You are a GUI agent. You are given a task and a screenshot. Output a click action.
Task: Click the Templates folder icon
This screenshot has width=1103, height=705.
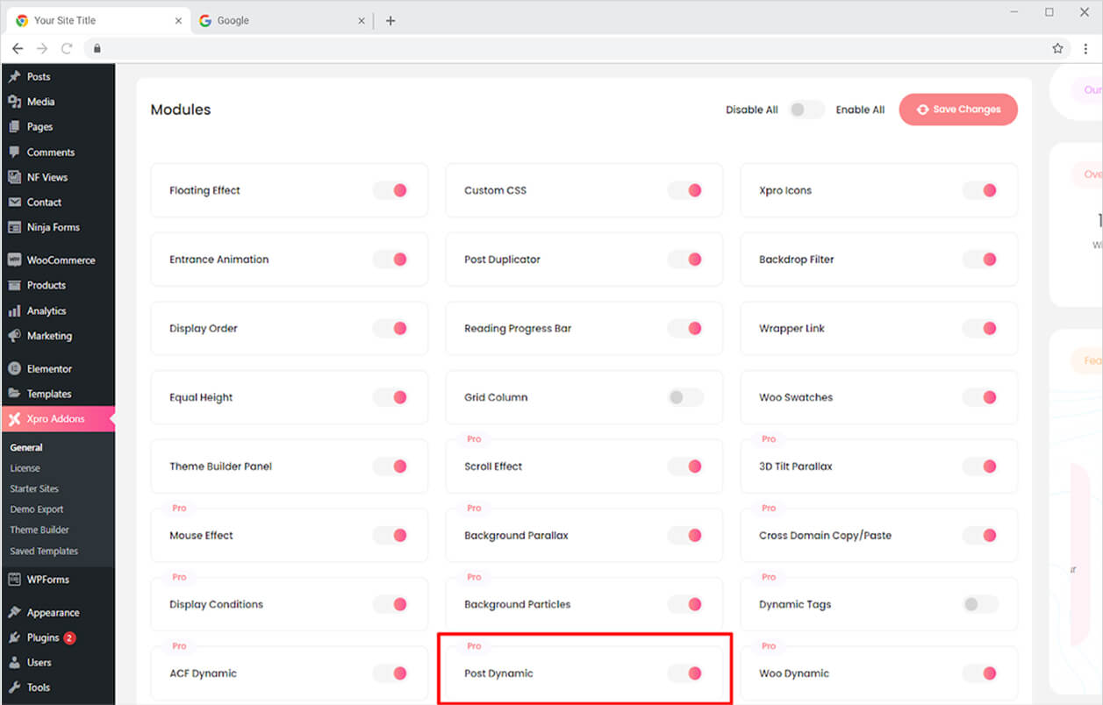[14, 394]
